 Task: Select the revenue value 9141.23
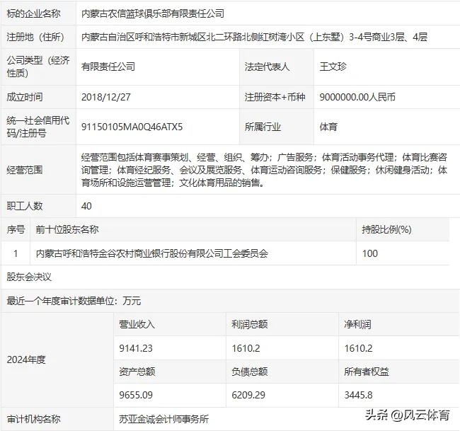pyautogui.click(x=136, y=348)
